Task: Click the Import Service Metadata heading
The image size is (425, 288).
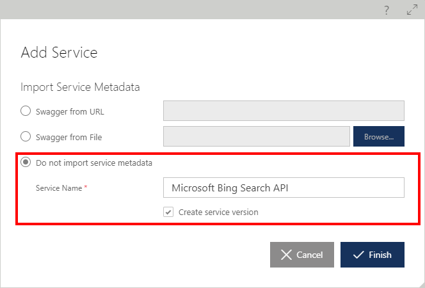Action: (x=80, y=87)
